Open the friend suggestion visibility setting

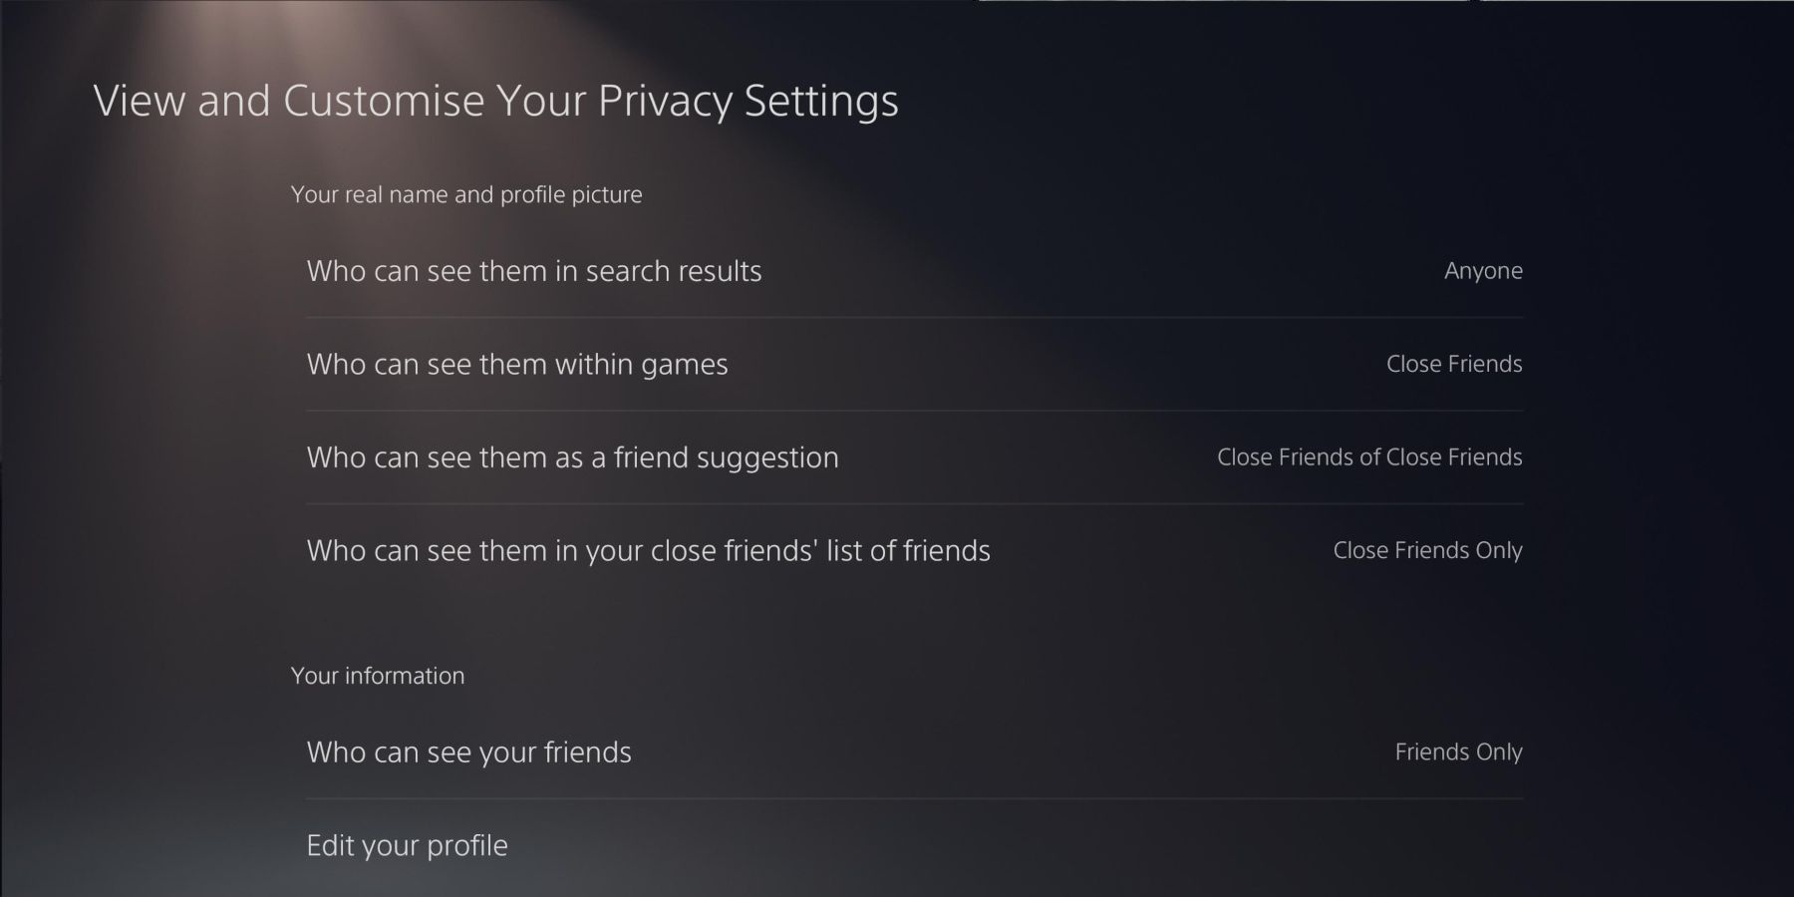point(573,457)
